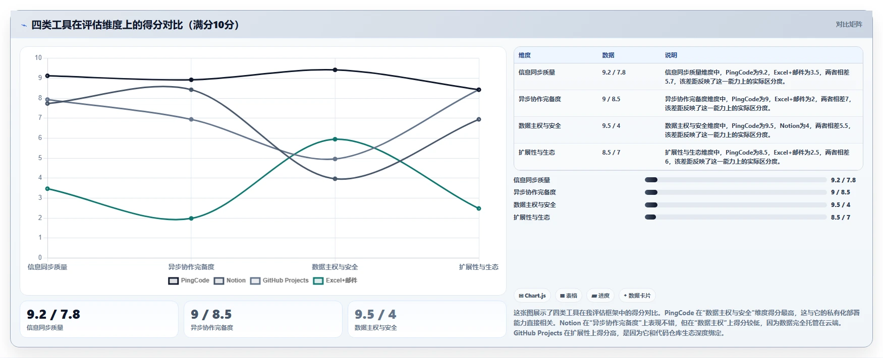Click the 对比矩阵 label in the header
This screenshot has width=883, height=358.
849,24
